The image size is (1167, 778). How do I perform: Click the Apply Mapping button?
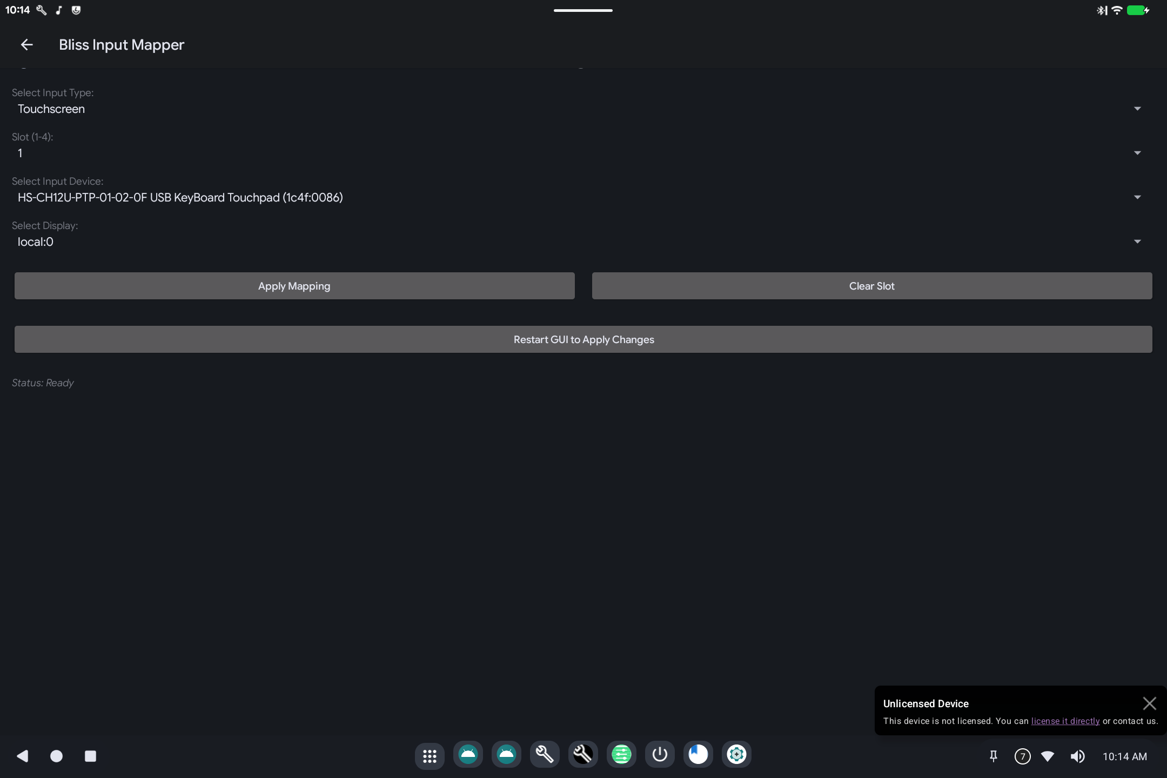click(x=294, y=286)
